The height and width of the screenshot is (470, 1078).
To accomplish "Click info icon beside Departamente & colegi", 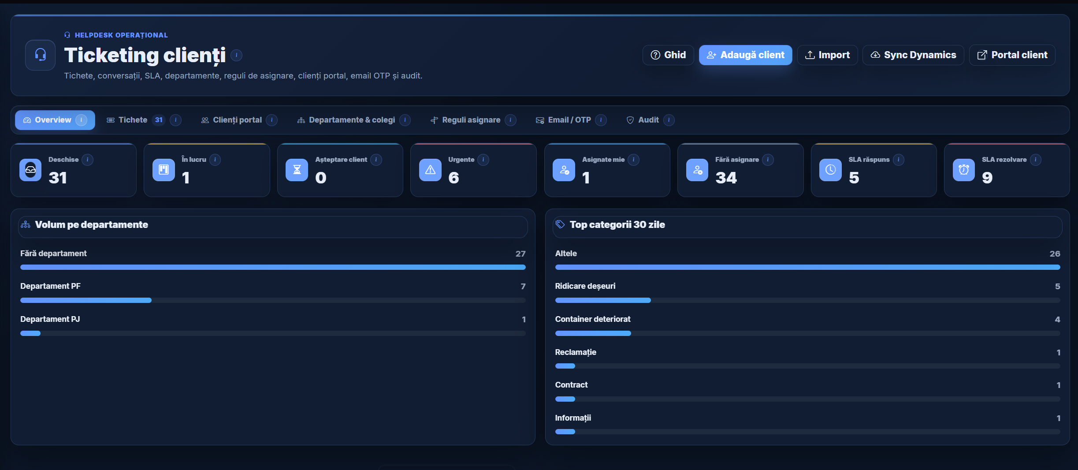I will (405, 120).
